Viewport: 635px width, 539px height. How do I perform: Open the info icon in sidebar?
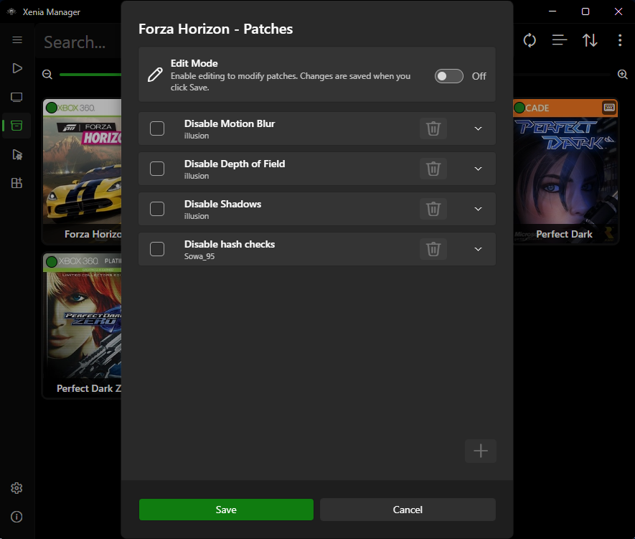point(17,517)
